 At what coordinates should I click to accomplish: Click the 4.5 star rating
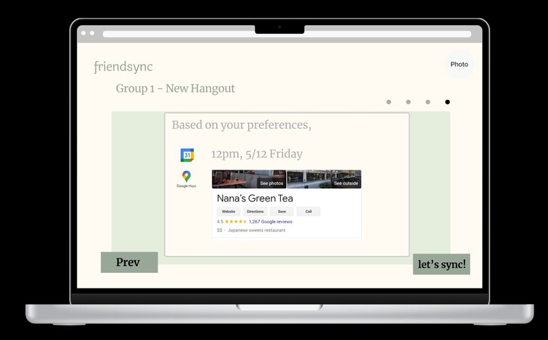231,221
